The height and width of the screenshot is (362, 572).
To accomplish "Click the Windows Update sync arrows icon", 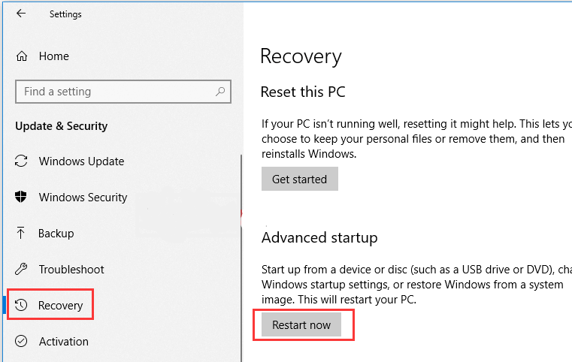I will pos(22,161).
